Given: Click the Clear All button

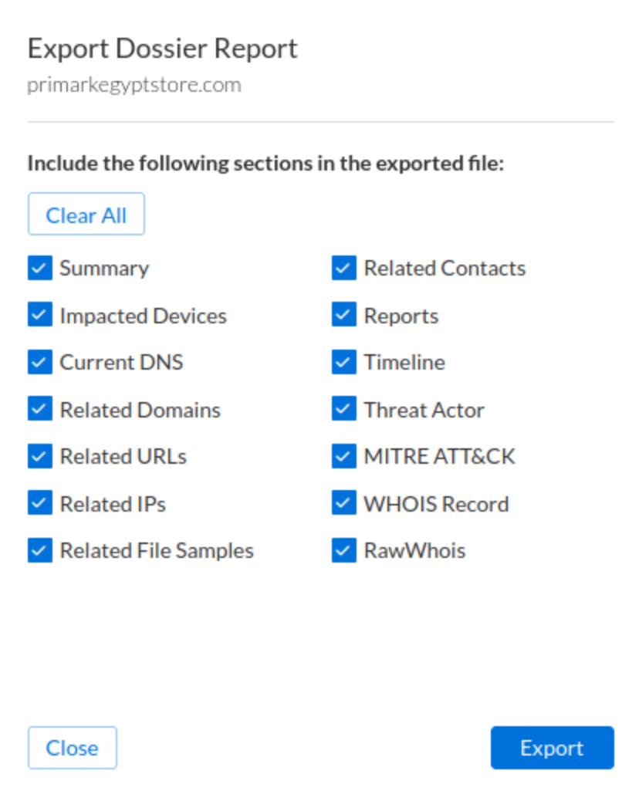Looking at the screenshot, I should [x=86, y=215].
